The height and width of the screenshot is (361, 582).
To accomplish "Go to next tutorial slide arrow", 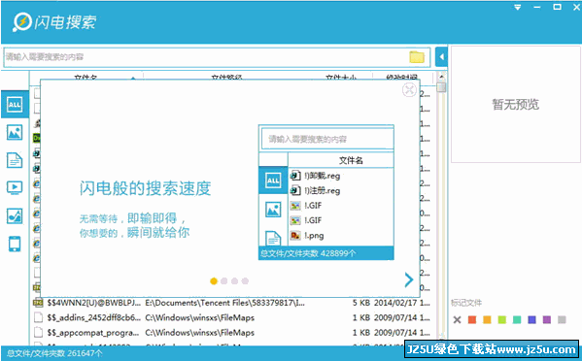I will pos(409,280).
